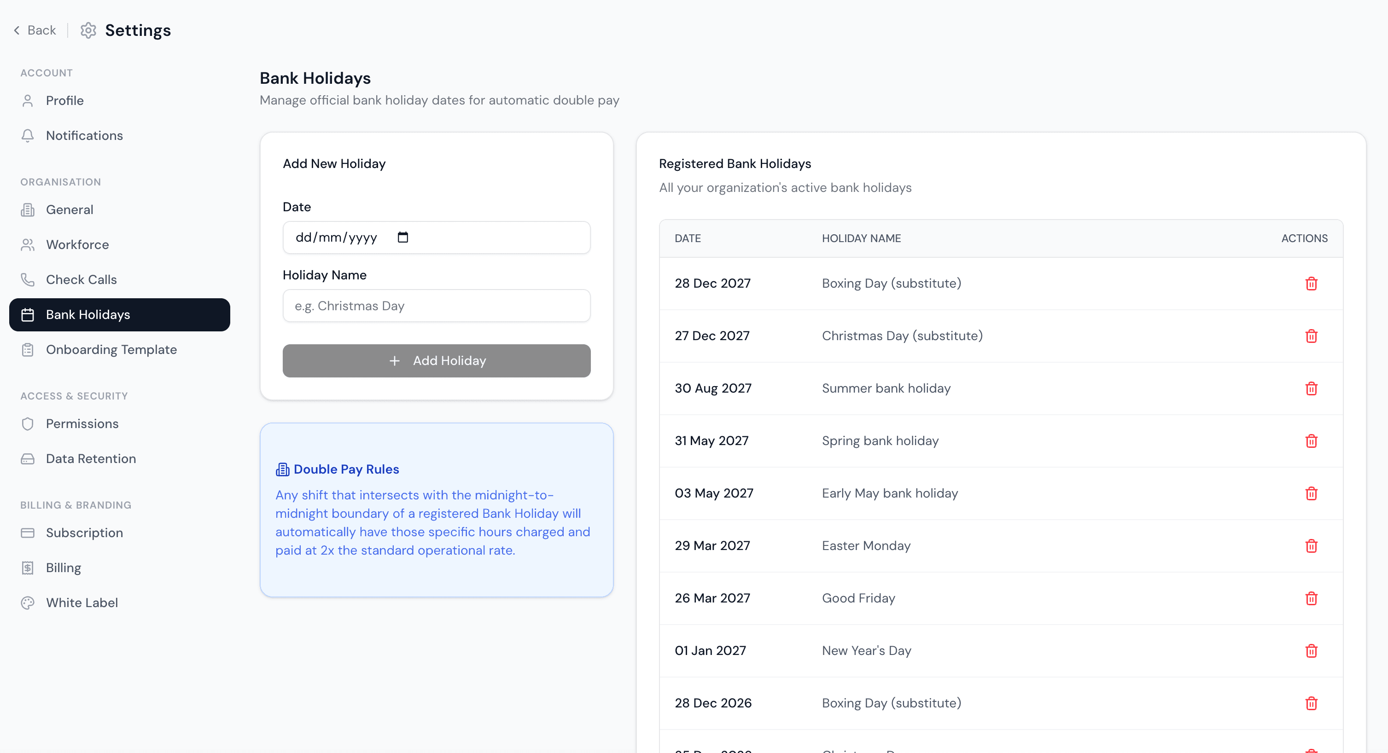
Task: Select the '27 Dec 2027' date cell
Action: [712, 336]
